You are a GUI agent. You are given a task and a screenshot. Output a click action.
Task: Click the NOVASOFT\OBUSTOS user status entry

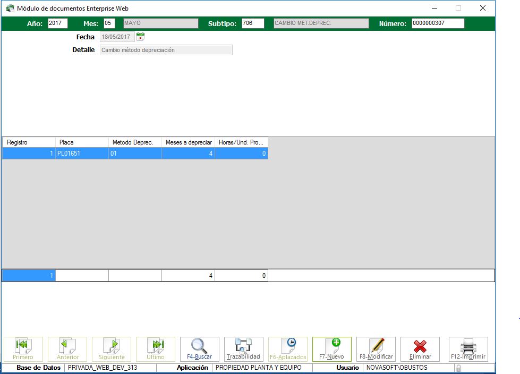[x=408, y=368]
